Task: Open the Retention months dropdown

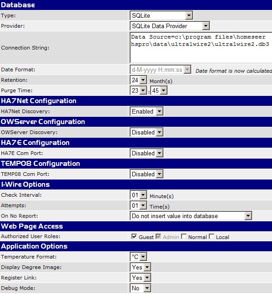Action: (x=138, y=80)
